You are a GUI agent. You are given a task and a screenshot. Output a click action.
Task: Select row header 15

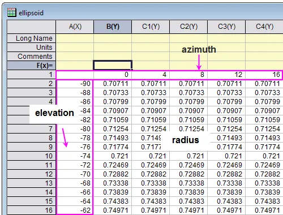coord(32,201)
